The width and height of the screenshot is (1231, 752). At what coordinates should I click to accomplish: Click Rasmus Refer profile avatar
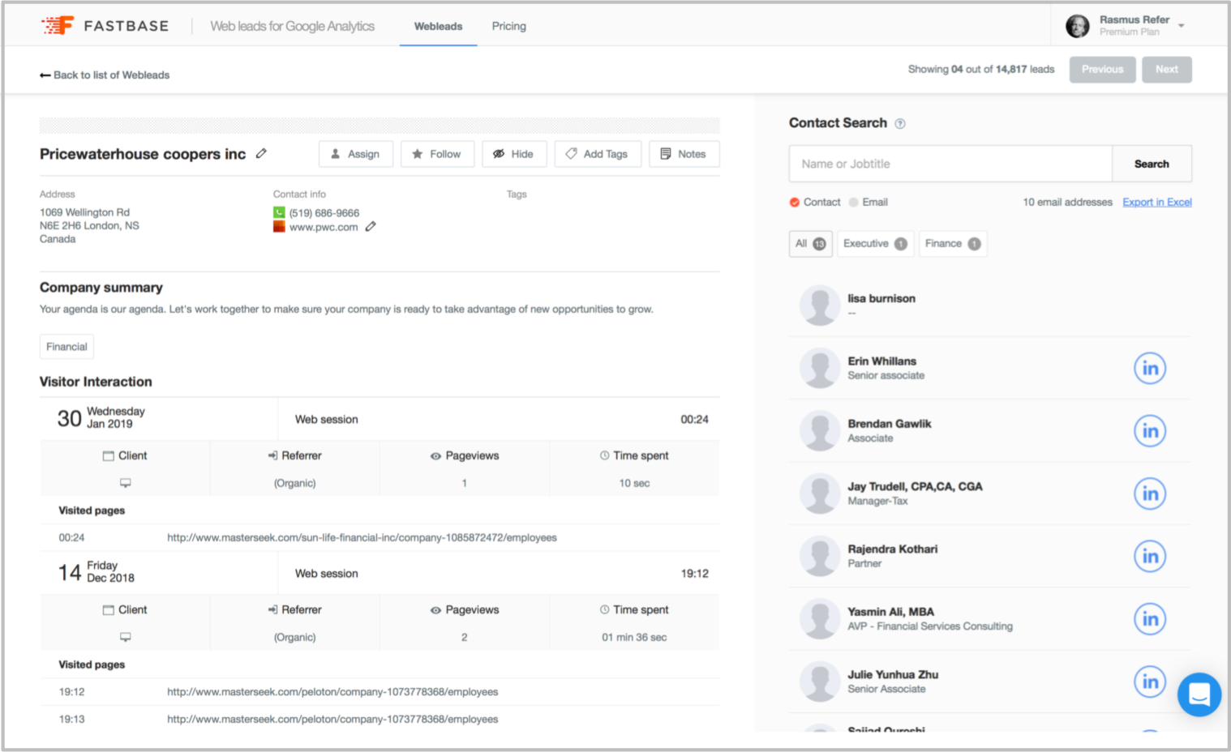(x=1078, y=26)
